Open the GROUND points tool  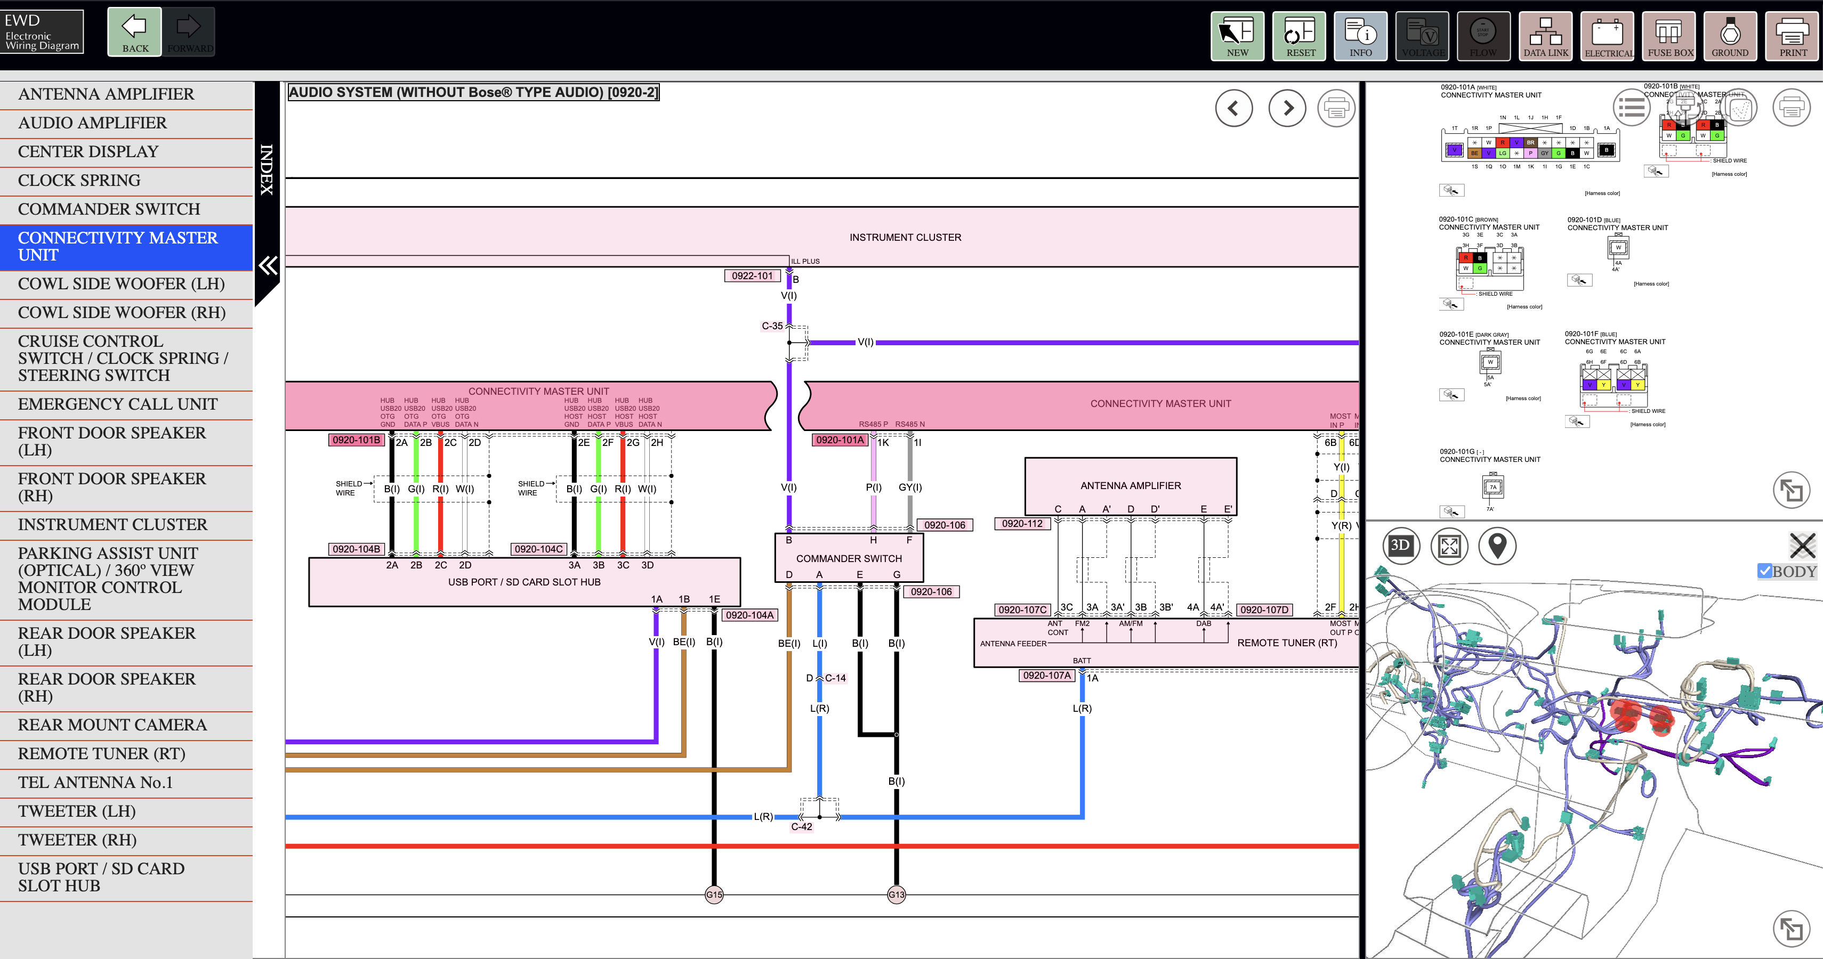(x=1730, y=36)
